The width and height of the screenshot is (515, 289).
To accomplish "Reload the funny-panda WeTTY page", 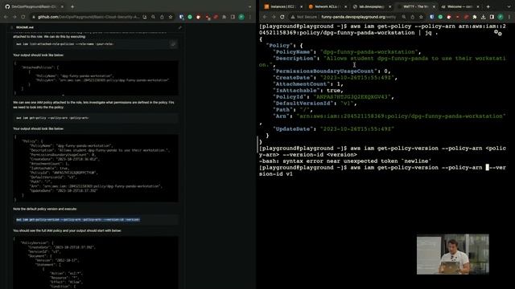I will tap(282, 17).
